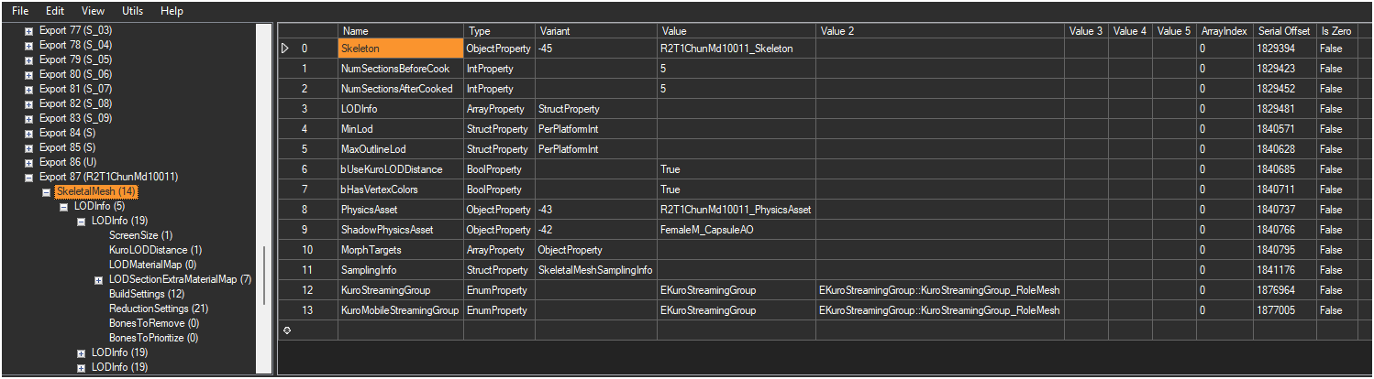Collapse the SkeletalMesh (14) tree node

click(x=47, y=191)
